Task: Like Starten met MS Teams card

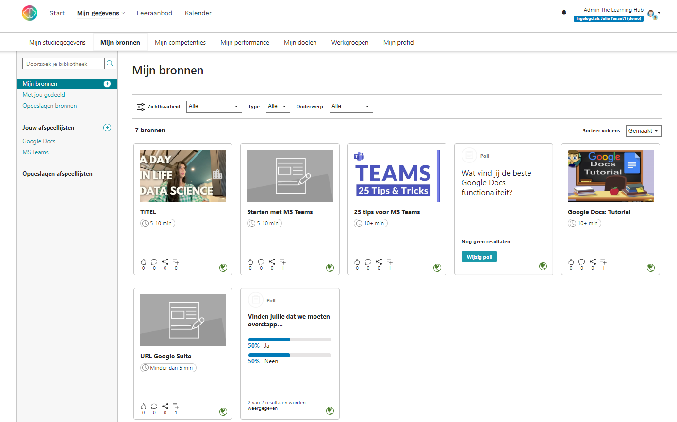Action: tap(250, 262)
